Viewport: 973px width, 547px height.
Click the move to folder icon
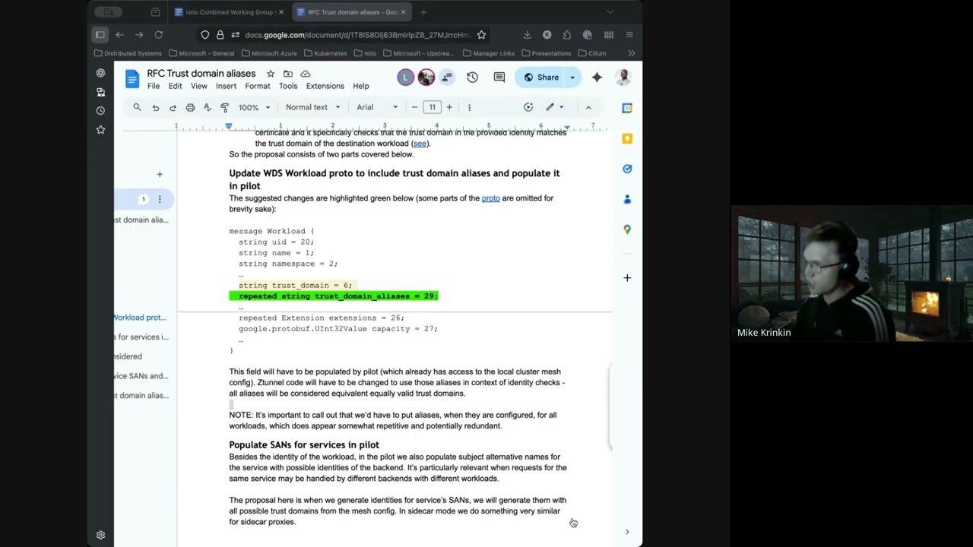coord(288,74)
